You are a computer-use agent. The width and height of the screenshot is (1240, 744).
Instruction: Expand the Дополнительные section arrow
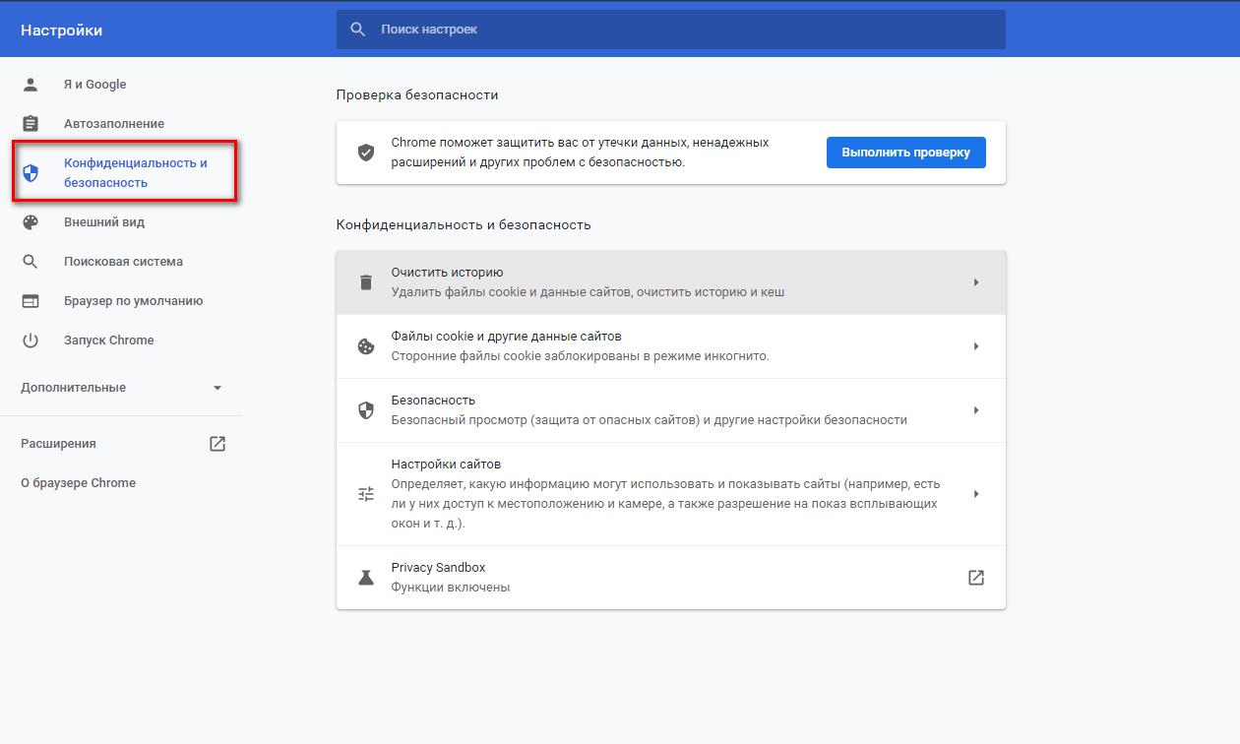click(217, 388)
